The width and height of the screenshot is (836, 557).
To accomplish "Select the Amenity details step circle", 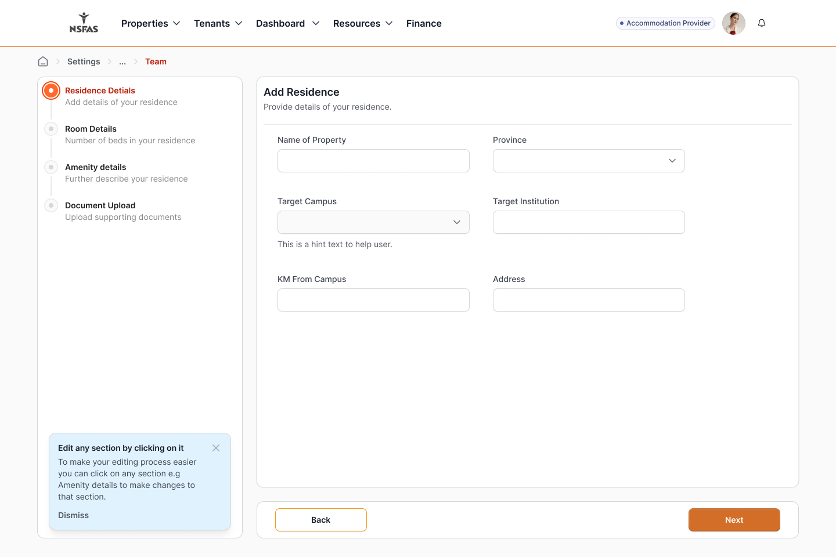I will tap(51, 167).
